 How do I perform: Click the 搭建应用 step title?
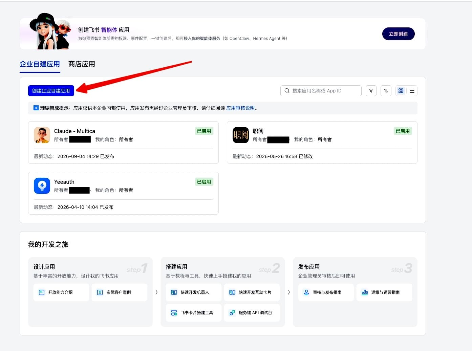coord(176,267)
